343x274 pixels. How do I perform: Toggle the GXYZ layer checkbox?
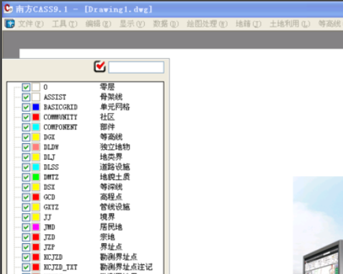click(x=26, y=207)
